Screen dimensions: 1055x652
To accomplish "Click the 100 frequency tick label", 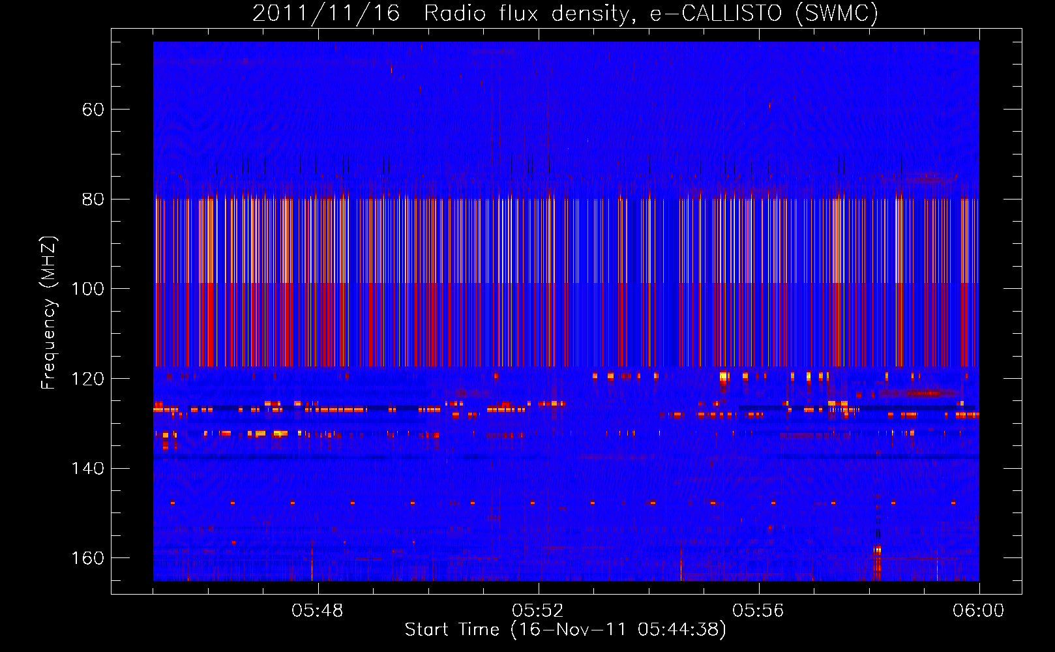I will click(88, 289).
